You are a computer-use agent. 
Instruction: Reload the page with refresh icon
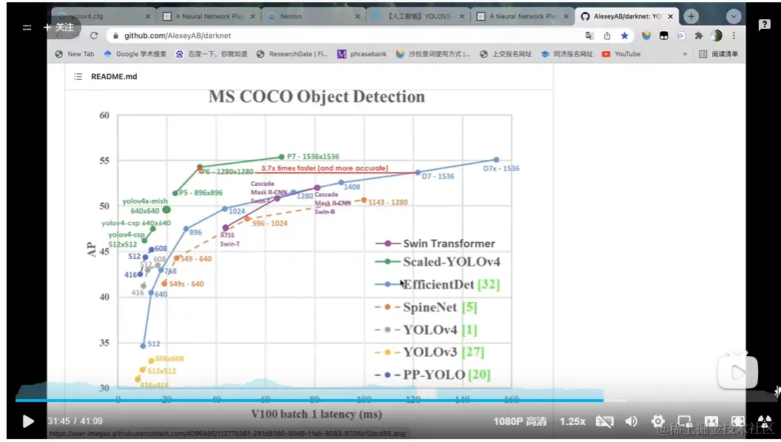[x=93, y=36]
